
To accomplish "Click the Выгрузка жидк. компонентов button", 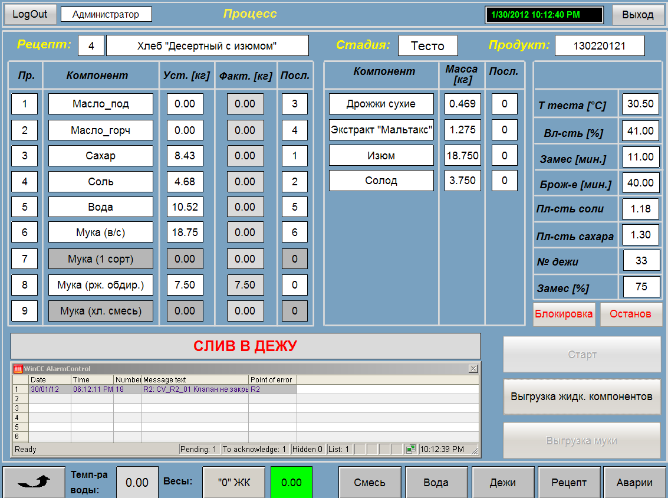I will 581,397.
